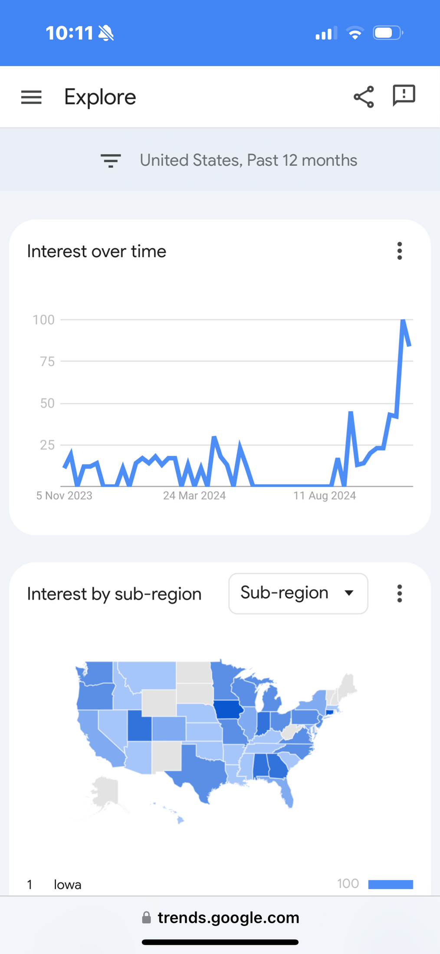440x954 pixels.
Task: Tap the share icon in header
Action: click(364, 97)
